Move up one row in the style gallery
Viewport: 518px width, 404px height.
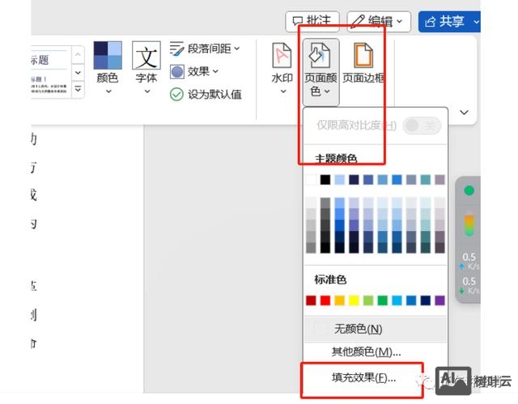78,54
